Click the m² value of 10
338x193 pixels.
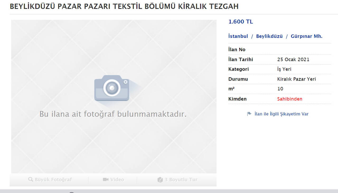280,89
